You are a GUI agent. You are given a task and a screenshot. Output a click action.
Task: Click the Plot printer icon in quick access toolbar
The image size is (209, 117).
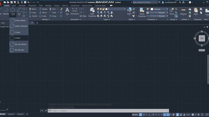pos(25,2)
